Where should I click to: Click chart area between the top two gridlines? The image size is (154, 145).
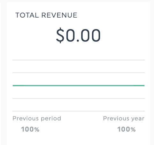coord(79,66)
